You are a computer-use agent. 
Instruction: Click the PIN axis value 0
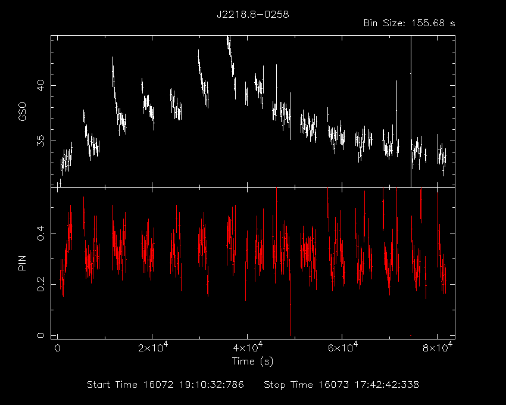pyautogui.click(x=40, y=335)
